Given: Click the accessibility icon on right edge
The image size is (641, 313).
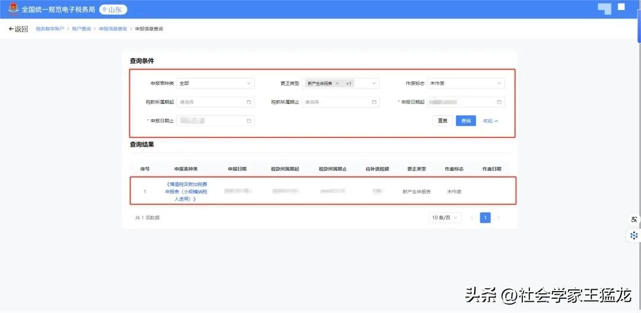Looking at the screenshot, I should pos(634,220).
